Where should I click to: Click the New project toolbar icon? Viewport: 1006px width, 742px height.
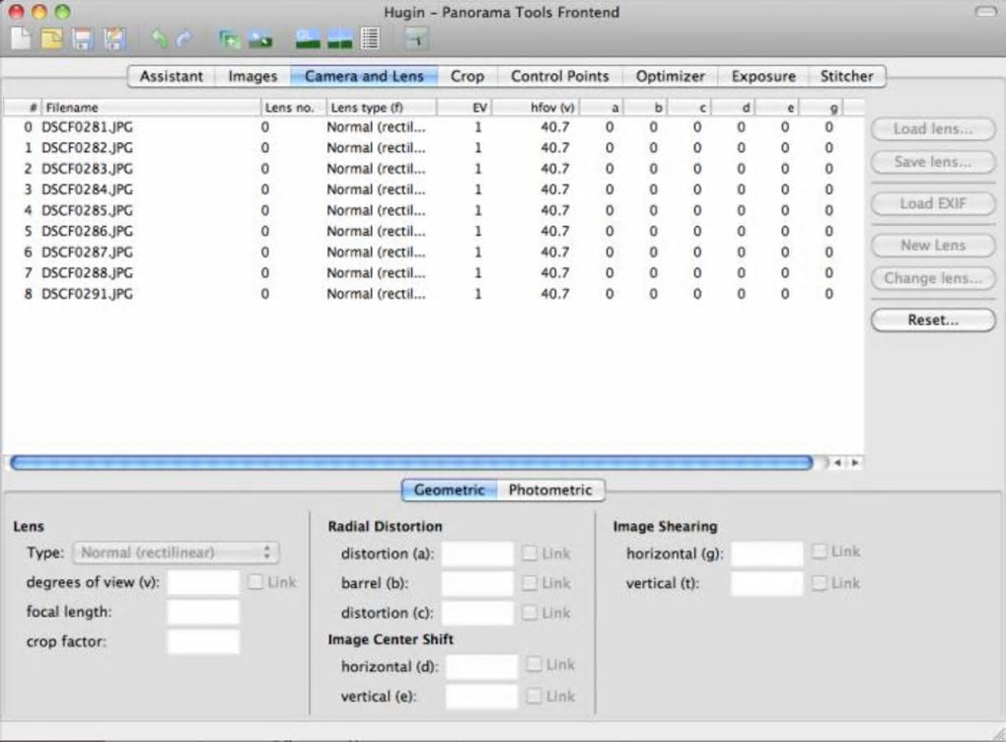pos(21,38)
